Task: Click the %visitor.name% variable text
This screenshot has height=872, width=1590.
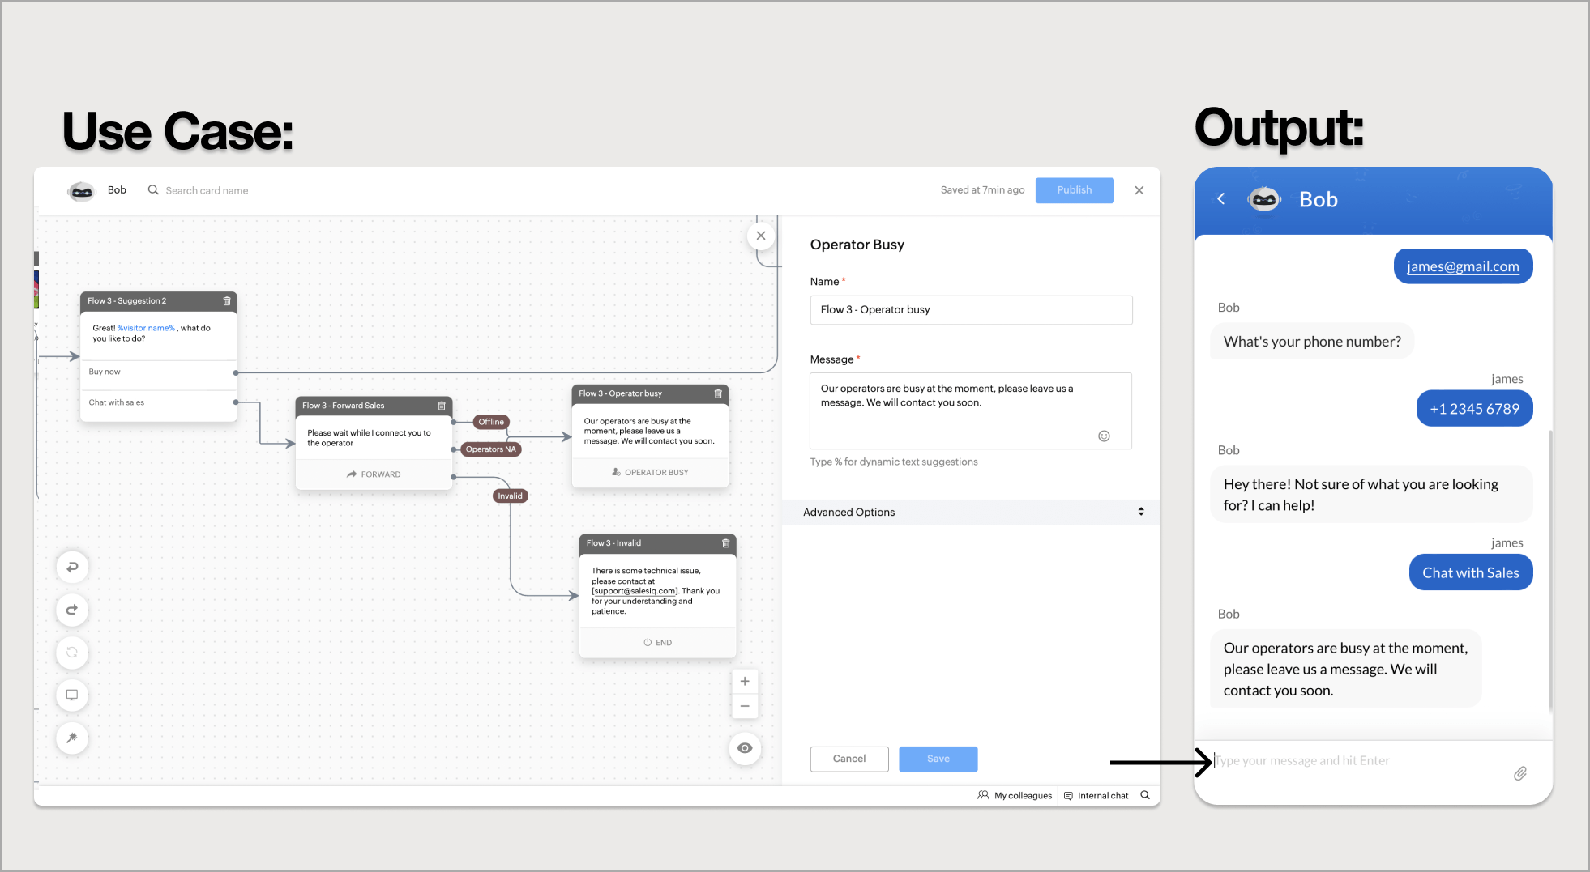Action: click(x=146, y=328)
